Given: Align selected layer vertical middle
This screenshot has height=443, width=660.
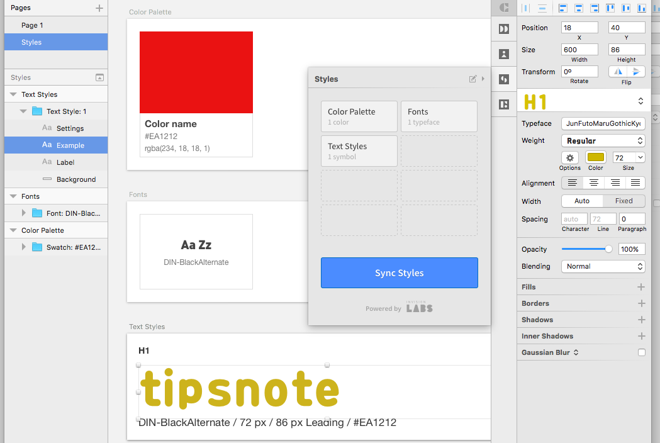Looking at the screenshot, I should click(626, 8).
